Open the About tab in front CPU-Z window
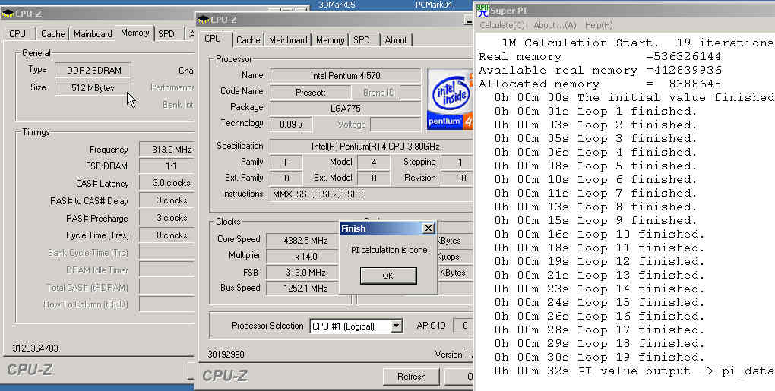775x391 pixels. 396,40
